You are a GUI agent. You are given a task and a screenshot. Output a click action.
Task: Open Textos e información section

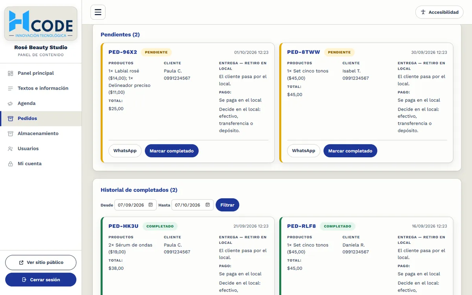click(41, 88)
